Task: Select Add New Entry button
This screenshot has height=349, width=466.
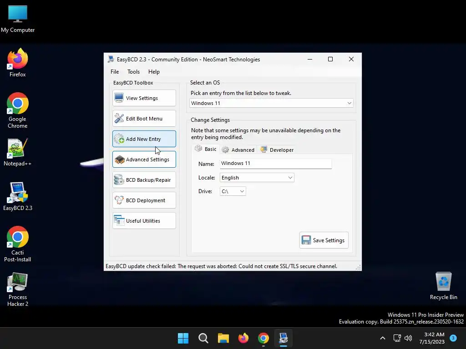Action: (x=144, y=139)
